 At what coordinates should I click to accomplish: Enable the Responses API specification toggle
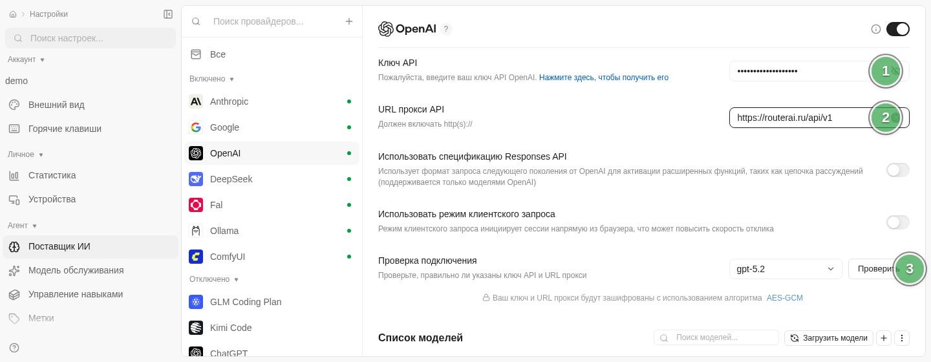898,170
